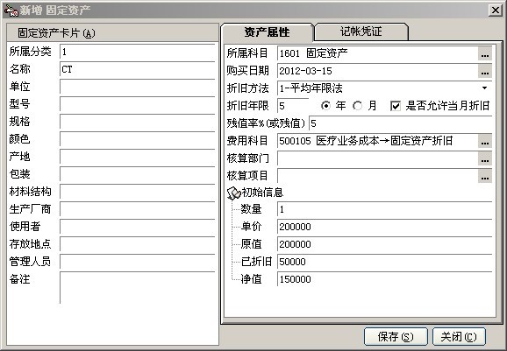This screenshot has height=351, width=507.
Task: Open the 1-平均年限法 combo box
Action: point(384,88)
